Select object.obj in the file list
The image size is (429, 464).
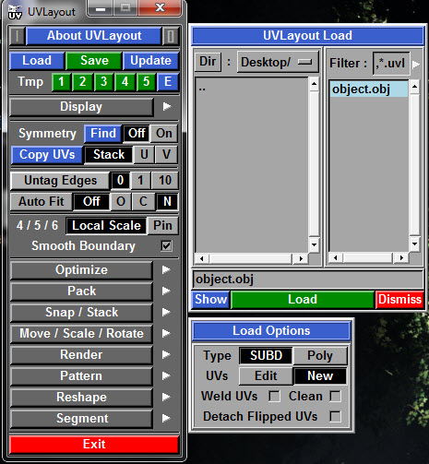(368, 89)
